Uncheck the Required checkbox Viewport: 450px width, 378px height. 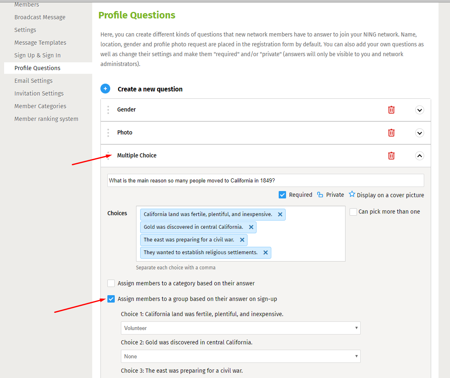coord(282,195)
